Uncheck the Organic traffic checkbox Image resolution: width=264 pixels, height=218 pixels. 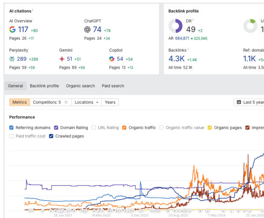(x=124, y=128)
